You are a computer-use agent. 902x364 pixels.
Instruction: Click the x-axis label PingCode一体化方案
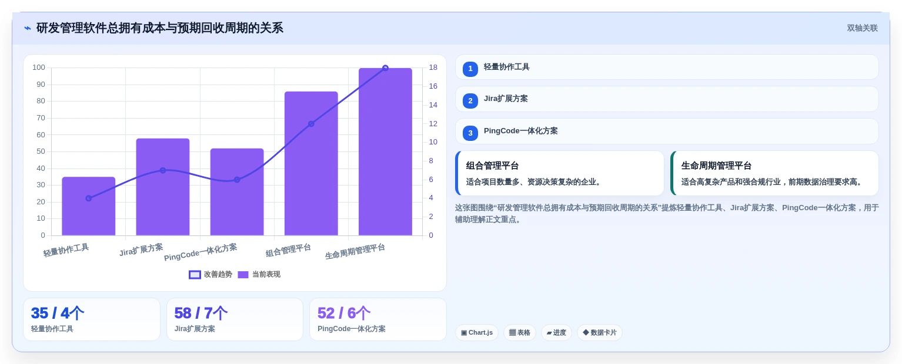[x=201, y=252]
